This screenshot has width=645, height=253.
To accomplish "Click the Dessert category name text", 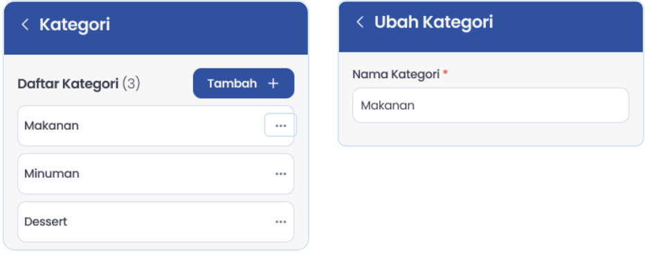I will pos(46,222).
